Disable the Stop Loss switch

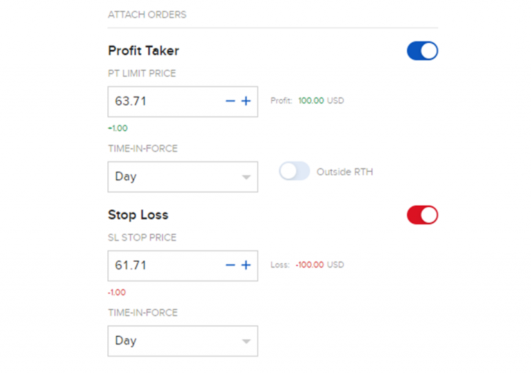pyautogui.click(x=422, y=215)
